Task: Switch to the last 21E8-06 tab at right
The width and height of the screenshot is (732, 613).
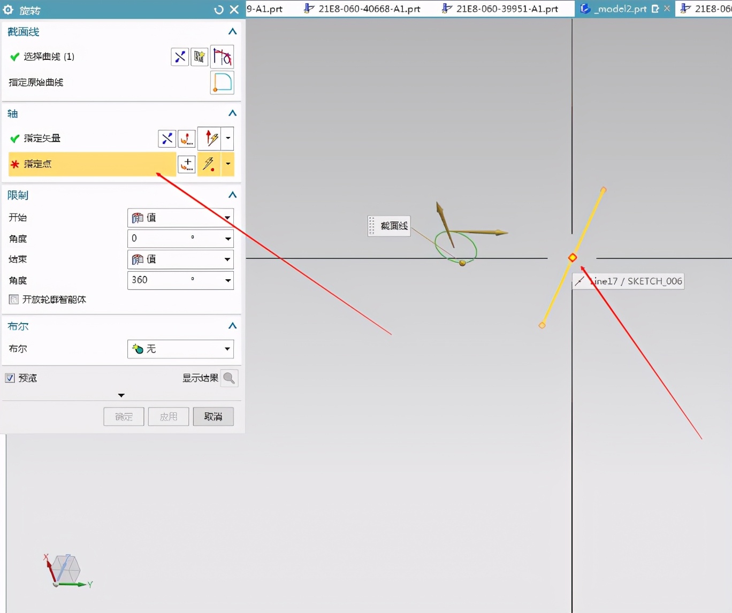Action: tap(705, 9)
